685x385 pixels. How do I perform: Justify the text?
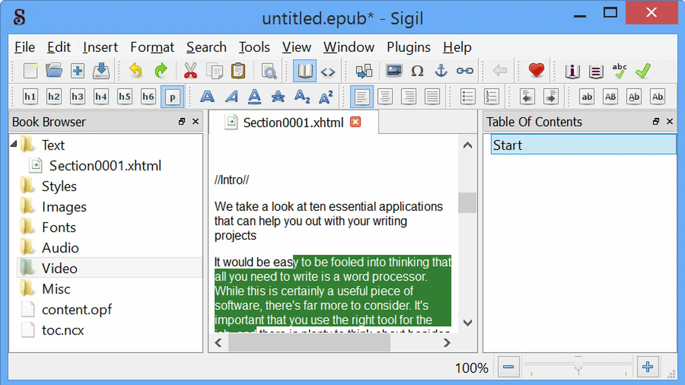coord(432,97)
